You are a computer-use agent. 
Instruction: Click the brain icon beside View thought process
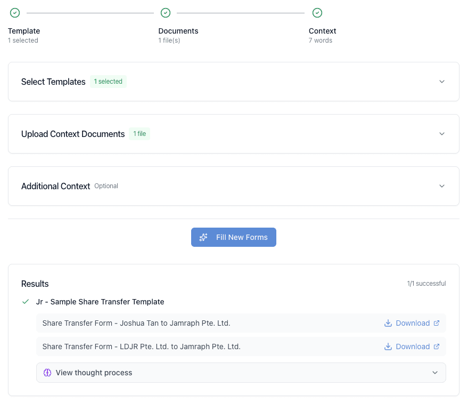pyautogui.click(x=47, y=373)
